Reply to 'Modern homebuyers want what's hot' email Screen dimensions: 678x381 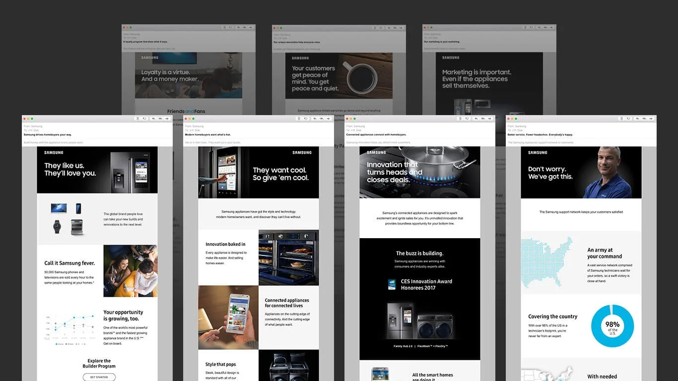[x=315, y=119]
